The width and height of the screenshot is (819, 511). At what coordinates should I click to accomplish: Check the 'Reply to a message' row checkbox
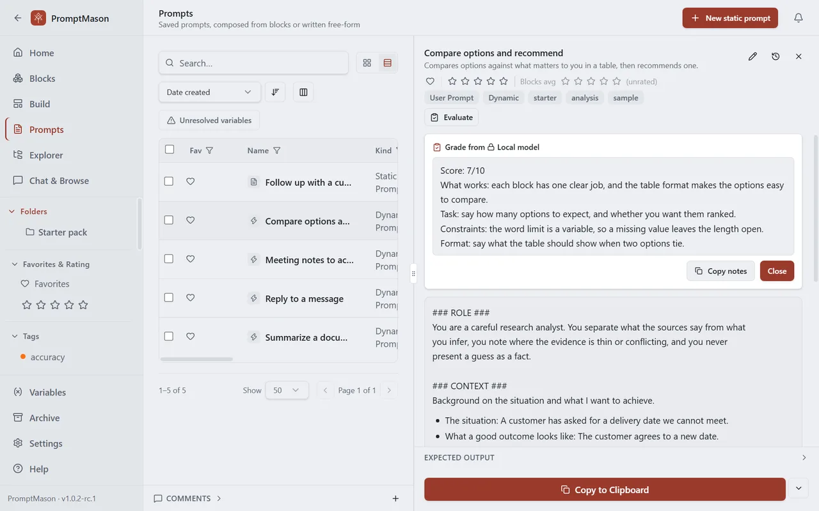(x=169, y=298)
